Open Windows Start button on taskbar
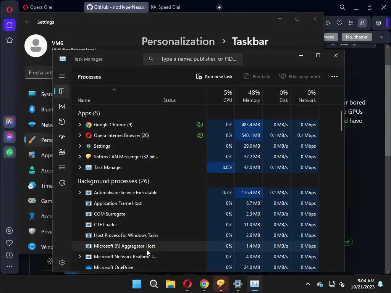 [x=137, y=284]
